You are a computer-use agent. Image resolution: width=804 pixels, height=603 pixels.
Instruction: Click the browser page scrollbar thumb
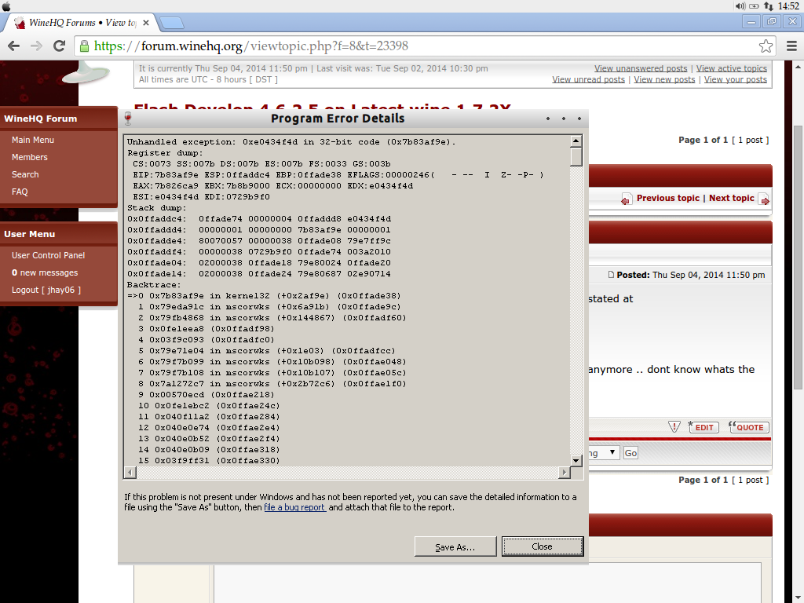(x=798, y=257)
